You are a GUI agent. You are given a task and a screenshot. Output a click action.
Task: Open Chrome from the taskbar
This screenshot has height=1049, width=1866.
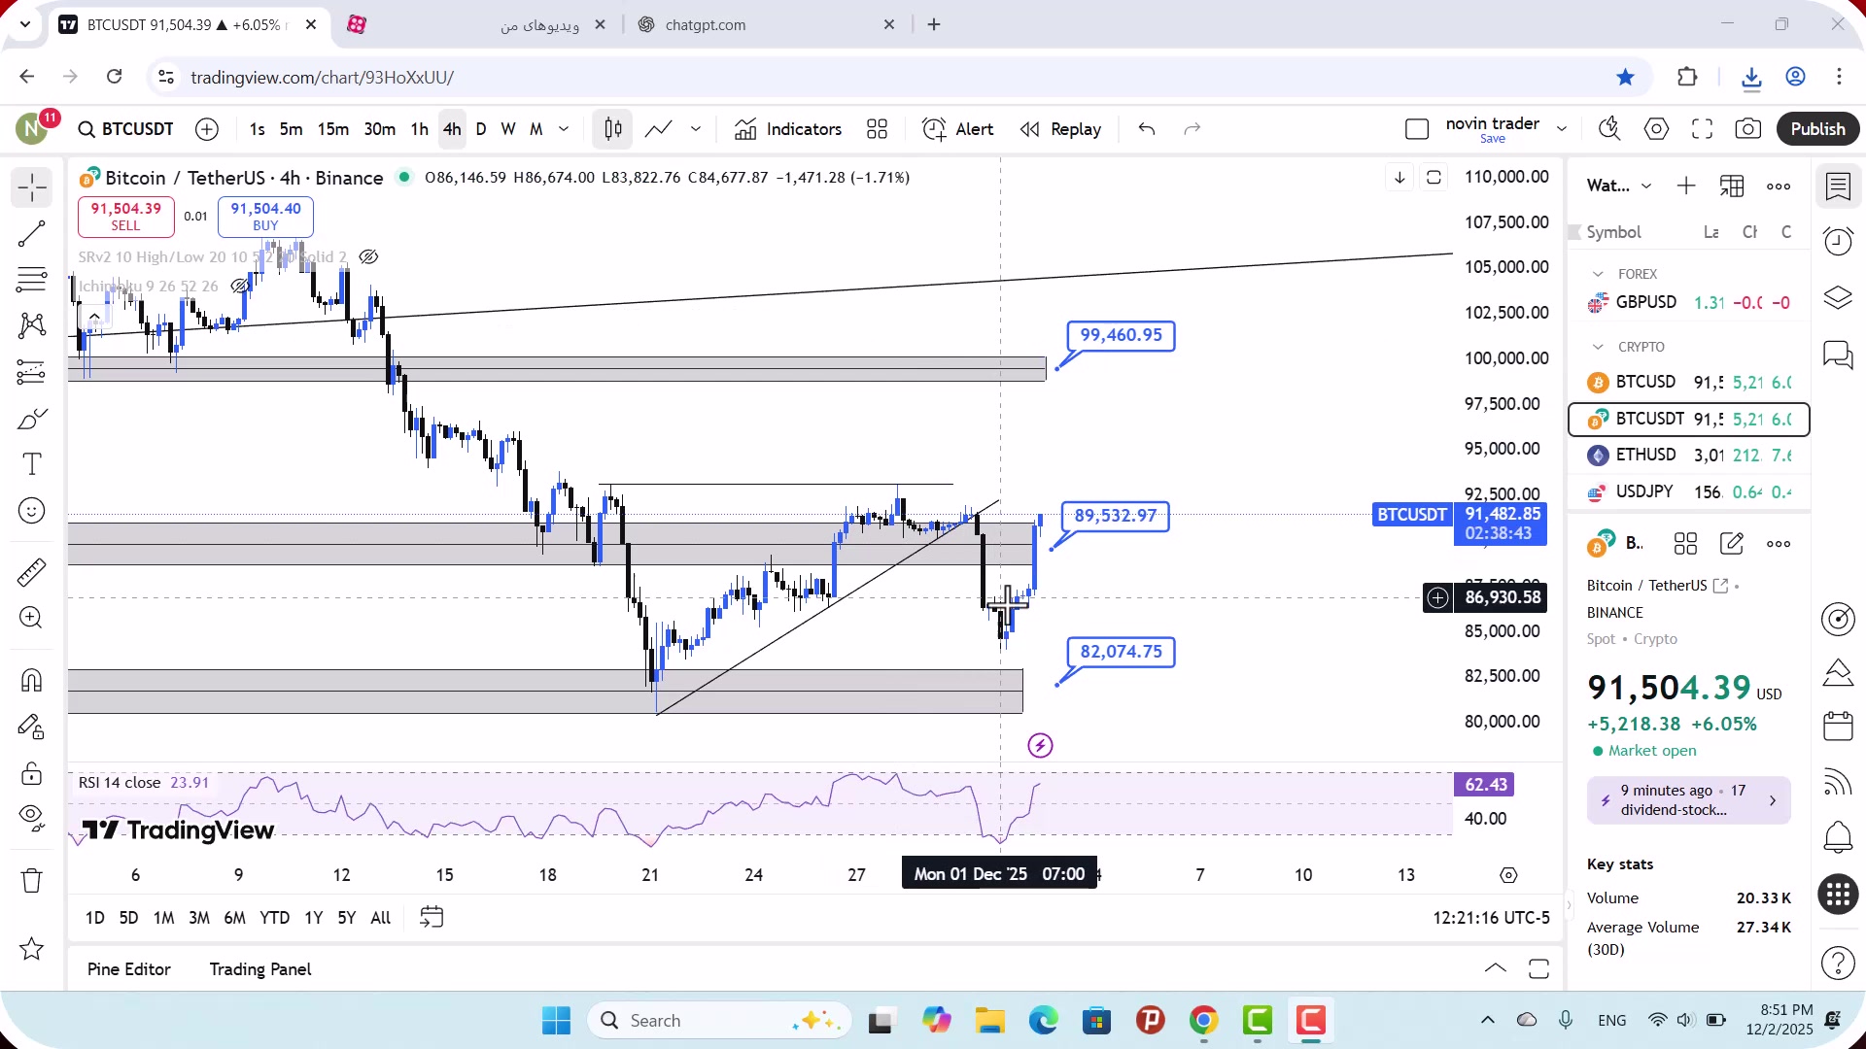tap(1204, 1021)
